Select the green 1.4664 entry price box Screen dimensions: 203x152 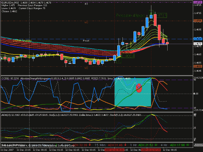[128, 56]
